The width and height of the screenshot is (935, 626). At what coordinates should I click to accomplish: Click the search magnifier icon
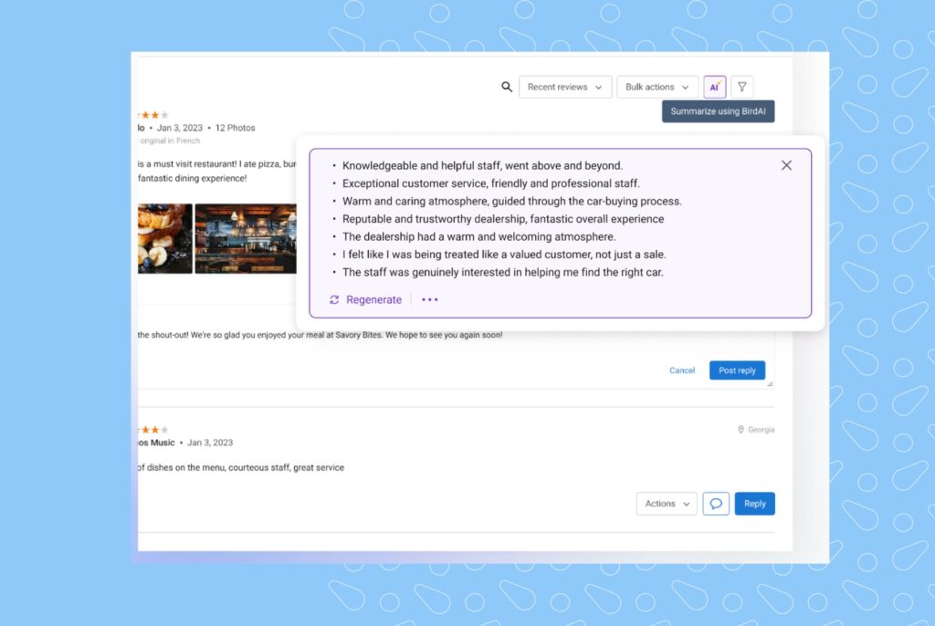(x=506, y=87)
